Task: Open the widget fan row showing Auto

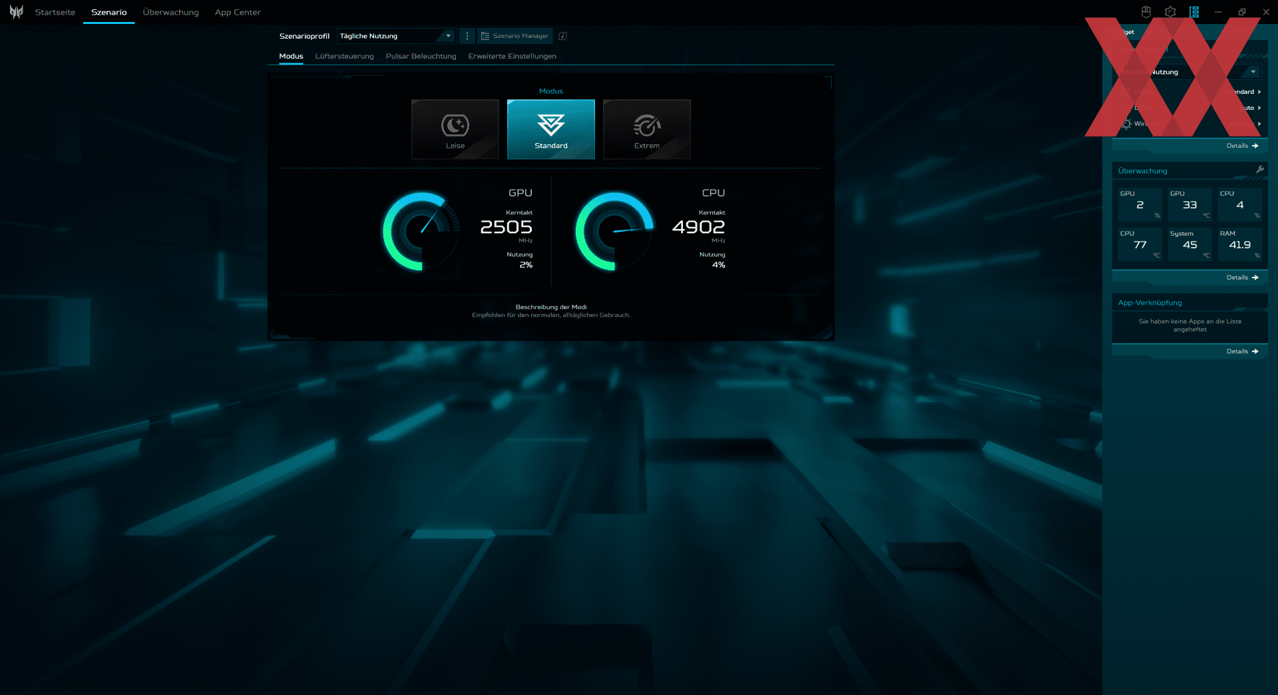Action: coord(1190,108)
